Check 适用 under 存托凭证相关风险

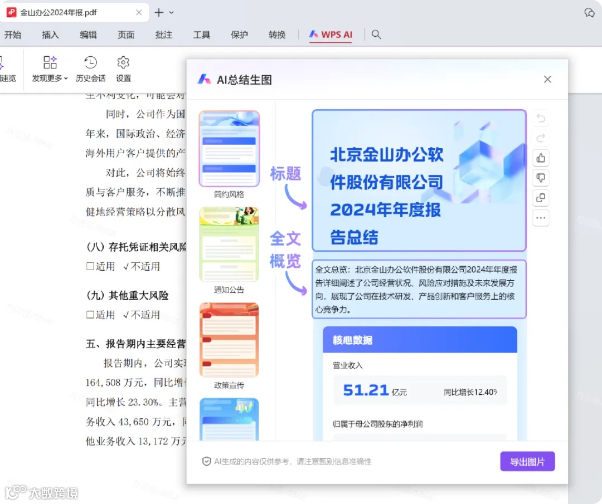coord(90,266)
